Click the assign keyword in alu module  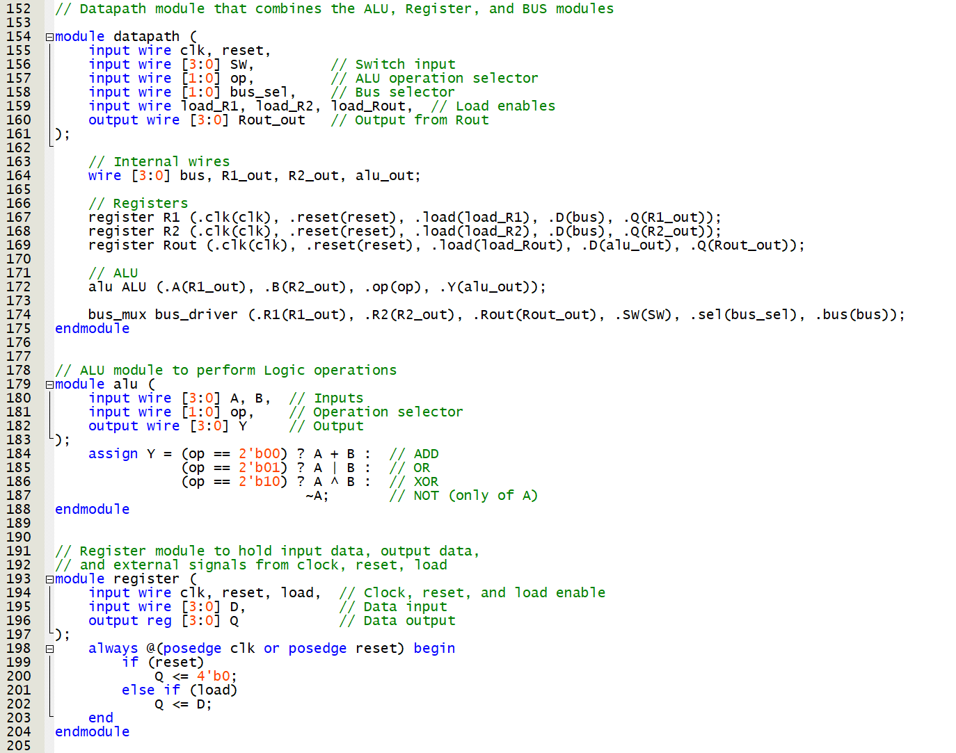pos(113,454)
